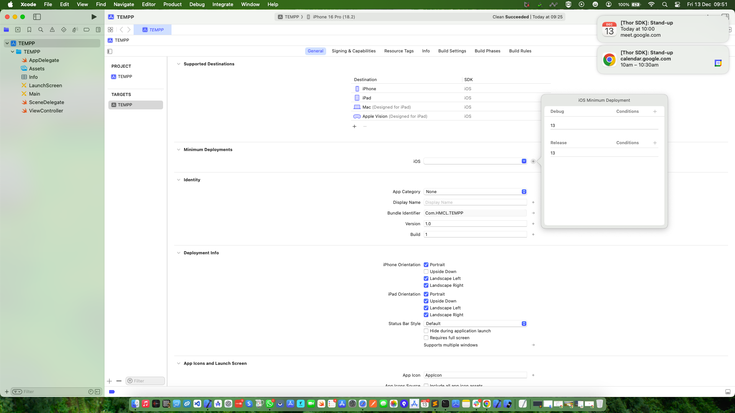Toggle iPhone Landscape Right orientation
Screen dimensions: 735x413
(x=426, y=285)
